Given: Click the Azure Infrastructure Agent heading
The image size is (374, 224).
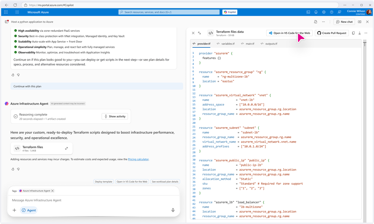Looking at the screenshot, I should click(x=29, y=104).
